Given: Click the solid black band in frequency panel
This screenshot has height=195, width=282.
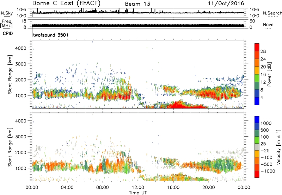Looking at the screenshot, I should 138,26.
